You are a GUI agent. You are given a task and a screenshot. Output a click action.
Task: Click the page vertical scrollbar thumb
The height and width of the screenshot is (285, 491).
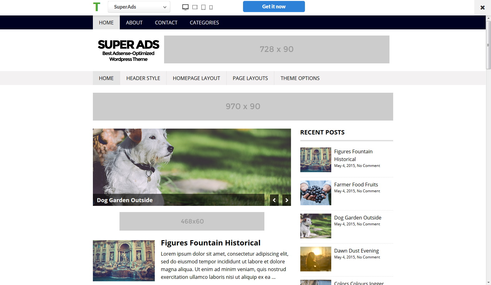[x=488, y=45]
